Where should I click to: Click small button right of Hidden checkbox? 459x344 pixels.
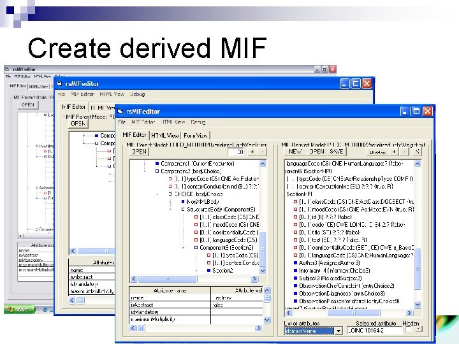[419, 329]
